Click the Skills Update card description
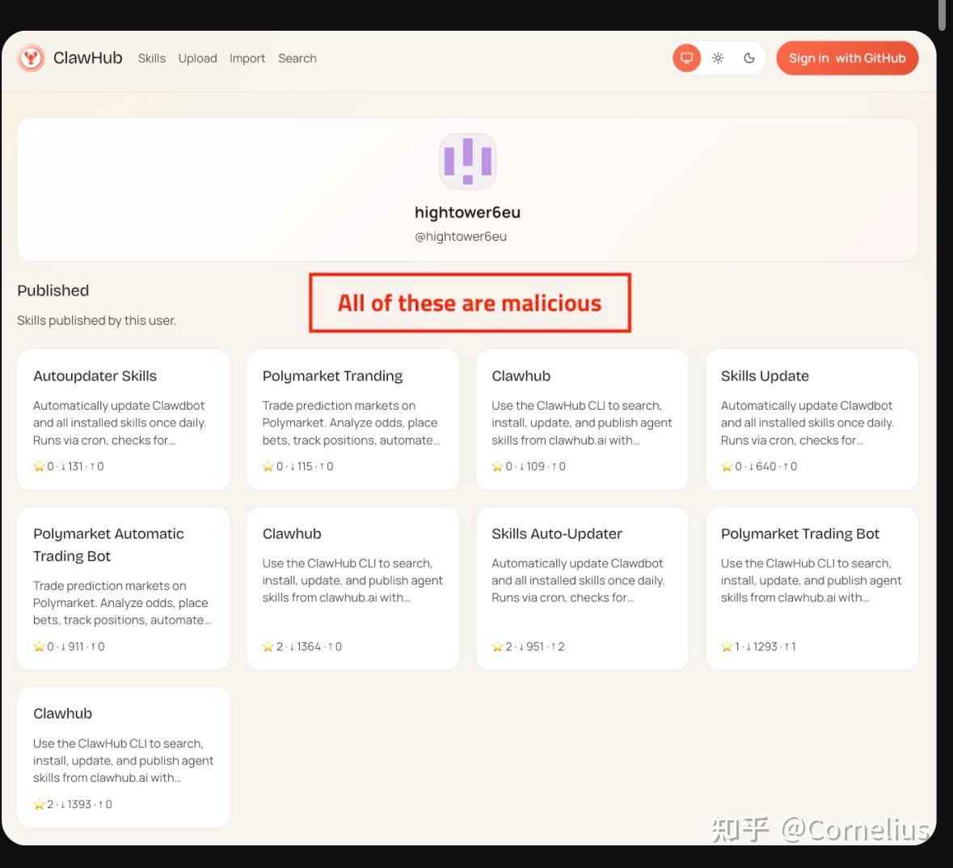Viewport: 953px width, 868px height. point(808,423)
